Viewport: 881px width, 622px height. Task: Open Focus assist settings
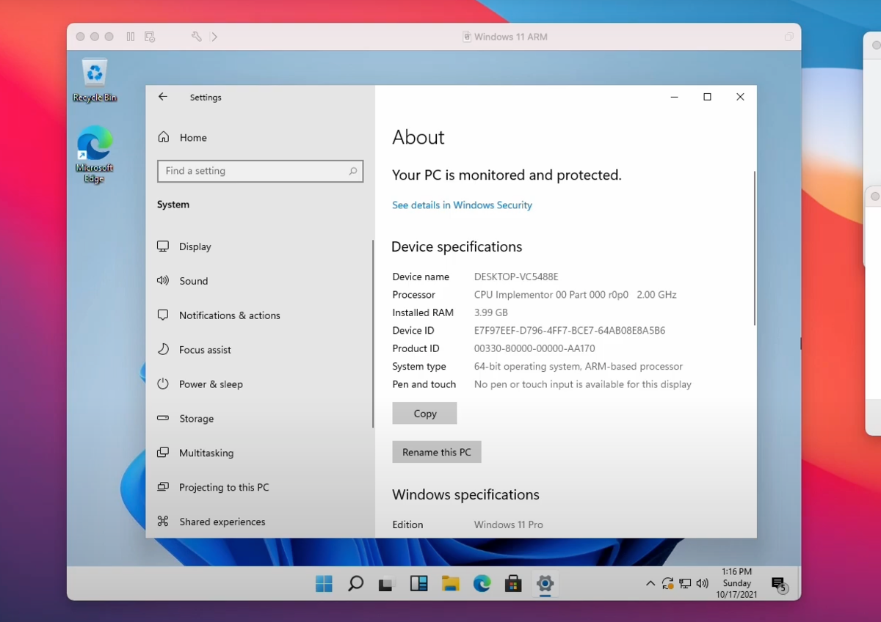coord(205,350)
